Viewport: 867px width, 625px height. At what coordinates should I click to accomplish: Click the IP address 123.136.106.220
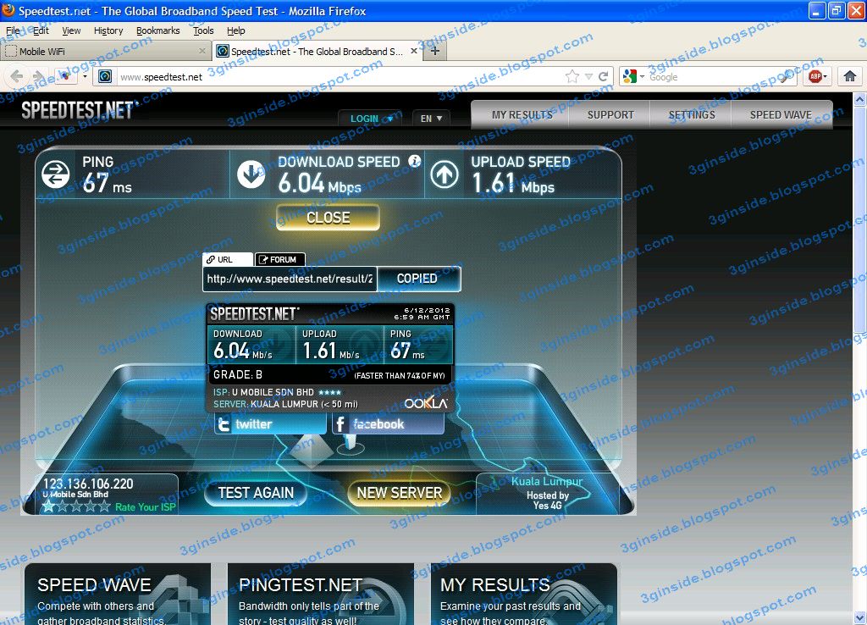[x=88, y=484]
